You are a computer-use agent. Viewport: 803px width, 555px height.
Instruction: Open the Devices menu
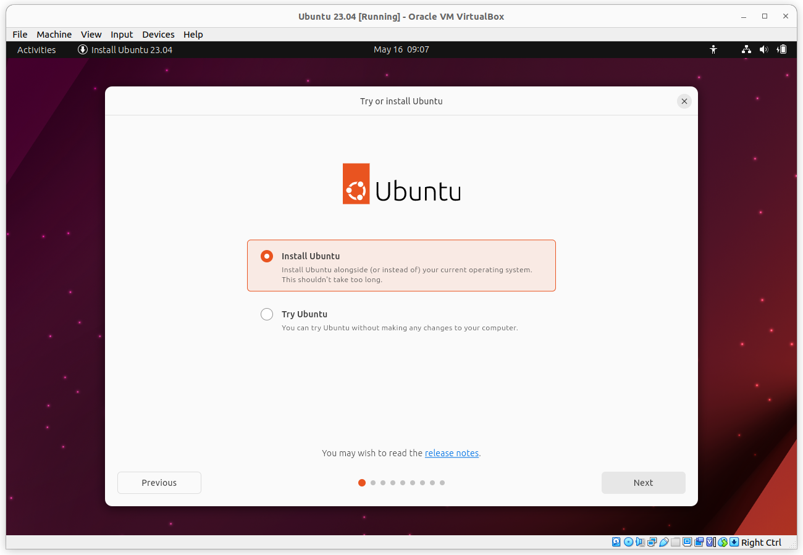158,35
